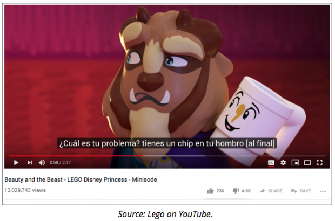Activate miniplayer mode
335x221 pixels.
click(x=295, y=163)
